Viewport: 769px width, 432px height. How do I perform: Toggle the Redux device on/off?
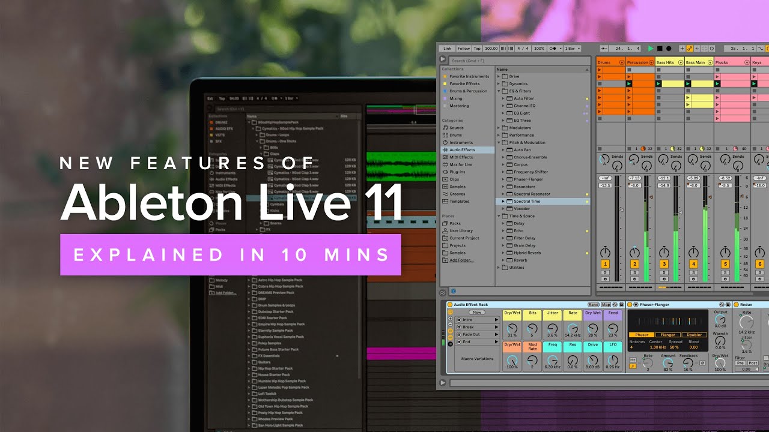[737, 305]
